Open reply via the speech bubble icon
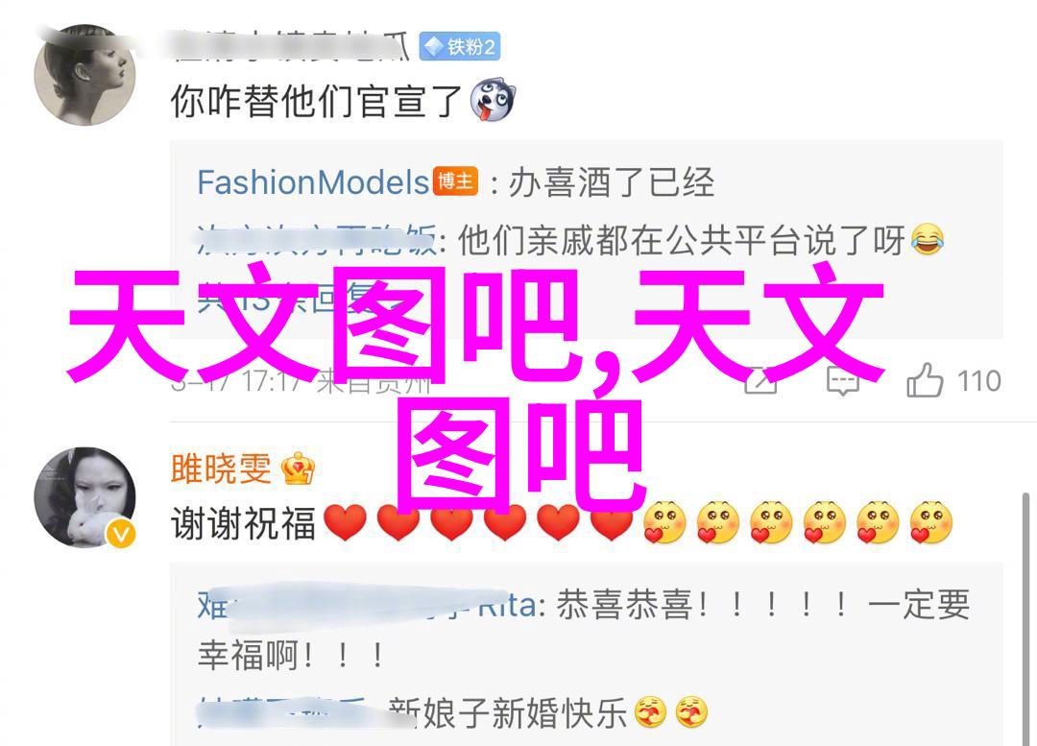This screenshot has height=746, width=1037. (843, 381)
